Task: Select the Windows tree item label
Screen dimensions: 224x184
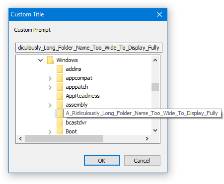Action: [x=67, y=60]
